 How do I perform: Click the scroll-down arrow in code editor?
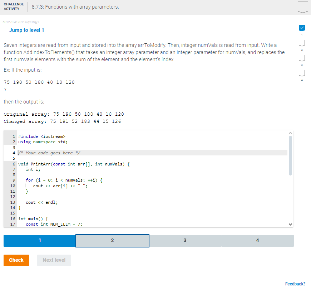point(290,224)
